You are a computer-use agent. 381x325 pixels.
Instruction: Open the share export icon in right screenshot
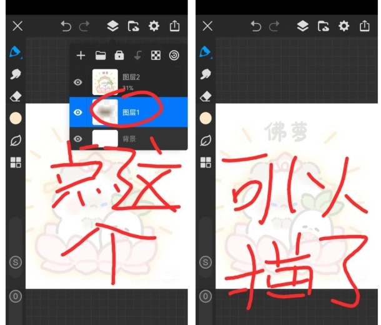(x=365, y=26)
